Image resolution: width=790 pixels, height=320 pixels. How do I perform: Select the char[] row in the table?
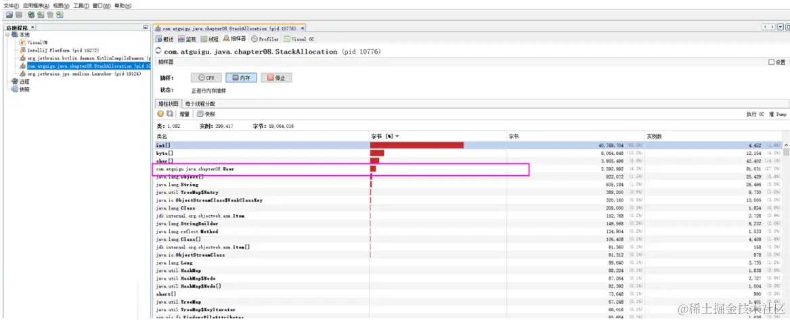[x=468, y=160]
